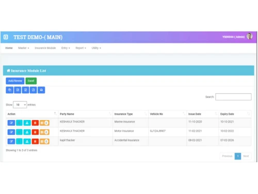The width and height of the screenshot is (258, 194).
Task: Edit the Marine Insurance row entry
Action: pos(11,123)
